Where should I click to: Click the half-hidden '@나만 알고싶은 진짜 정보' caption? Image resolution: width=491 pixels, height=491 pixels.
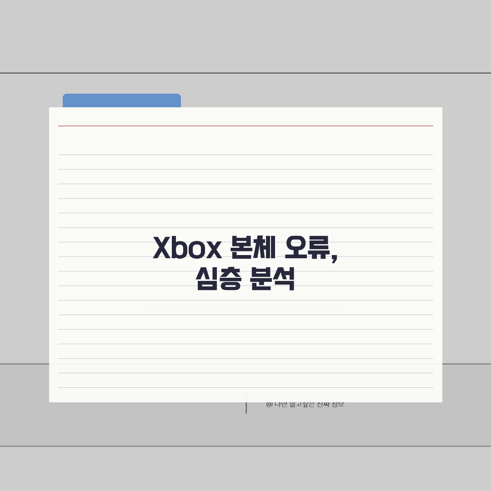tap(305, 404)
